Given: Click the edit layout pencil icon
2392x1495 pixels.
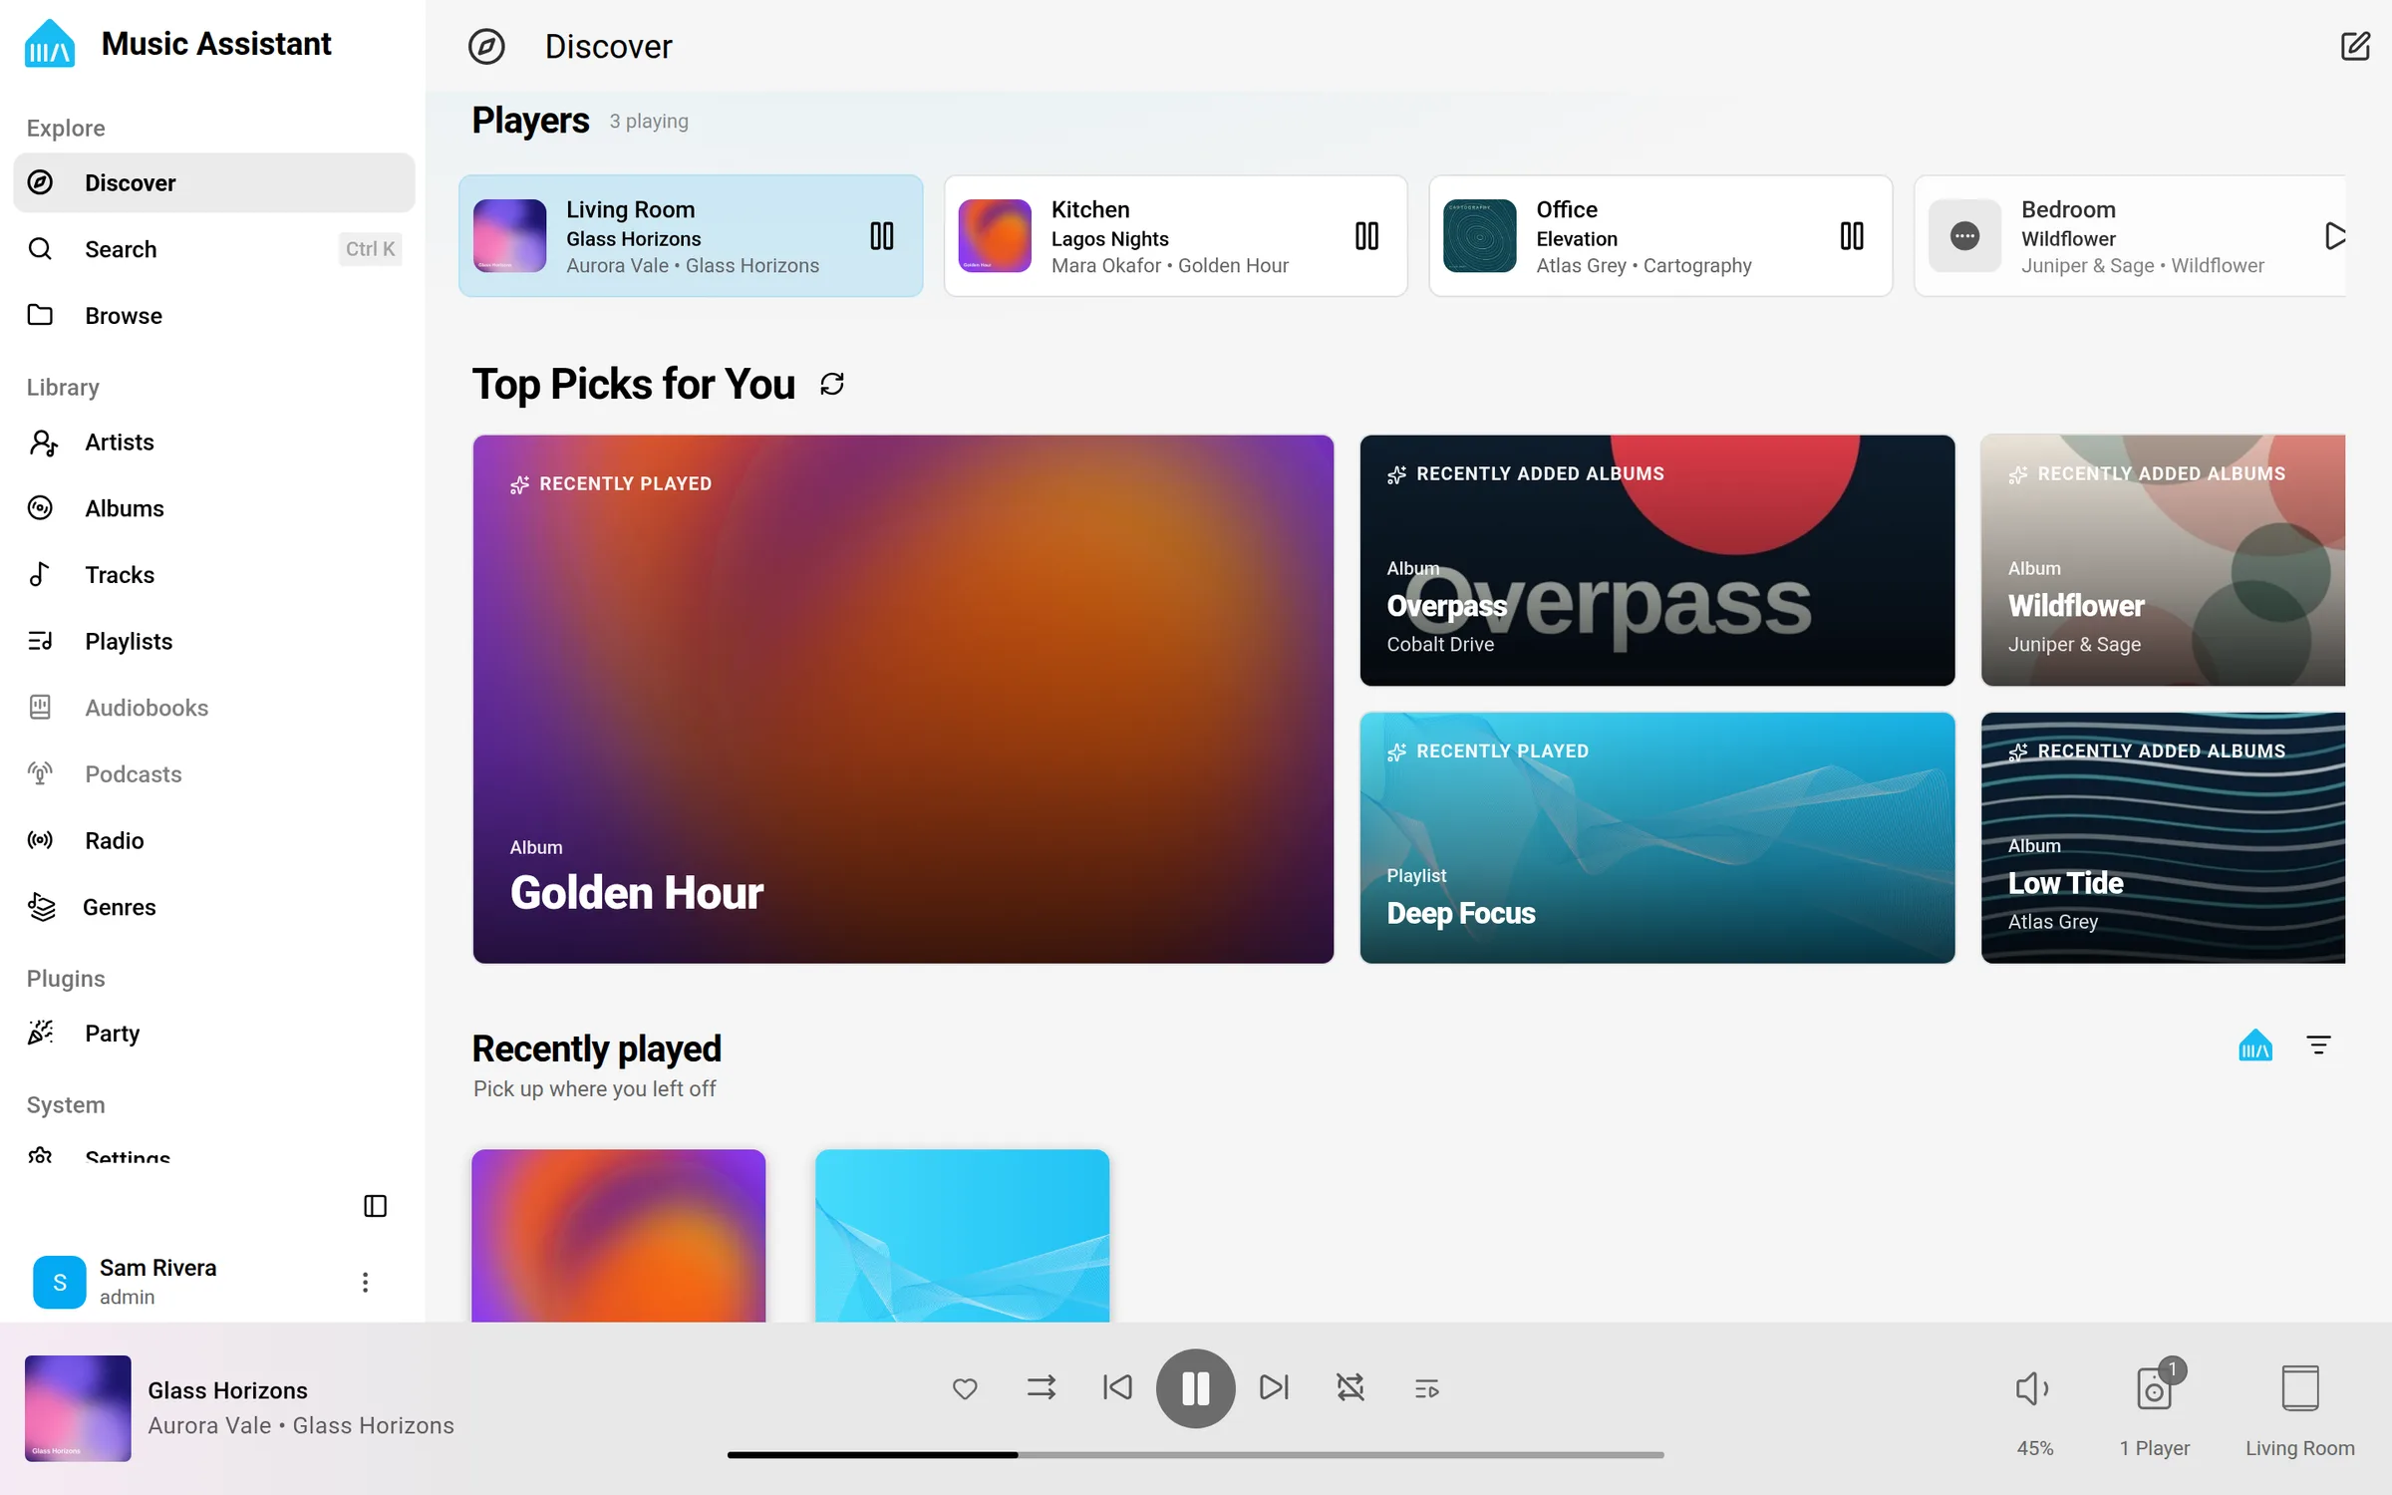Looking at the screenshot, I should tap(2354, 46).
